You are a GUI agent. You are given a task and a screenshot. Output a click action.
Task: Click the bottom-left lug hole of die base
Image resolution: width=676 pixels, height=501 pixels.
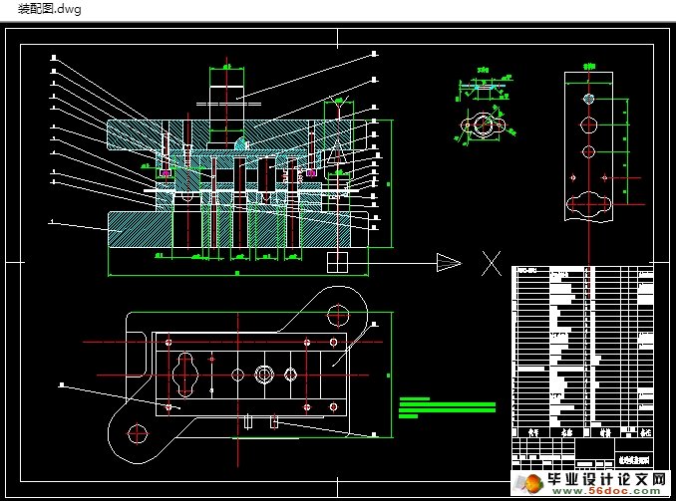coord(137,434)
